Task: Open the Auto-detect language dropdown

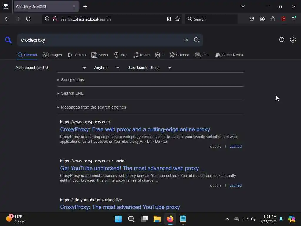Action: (51, 67)
